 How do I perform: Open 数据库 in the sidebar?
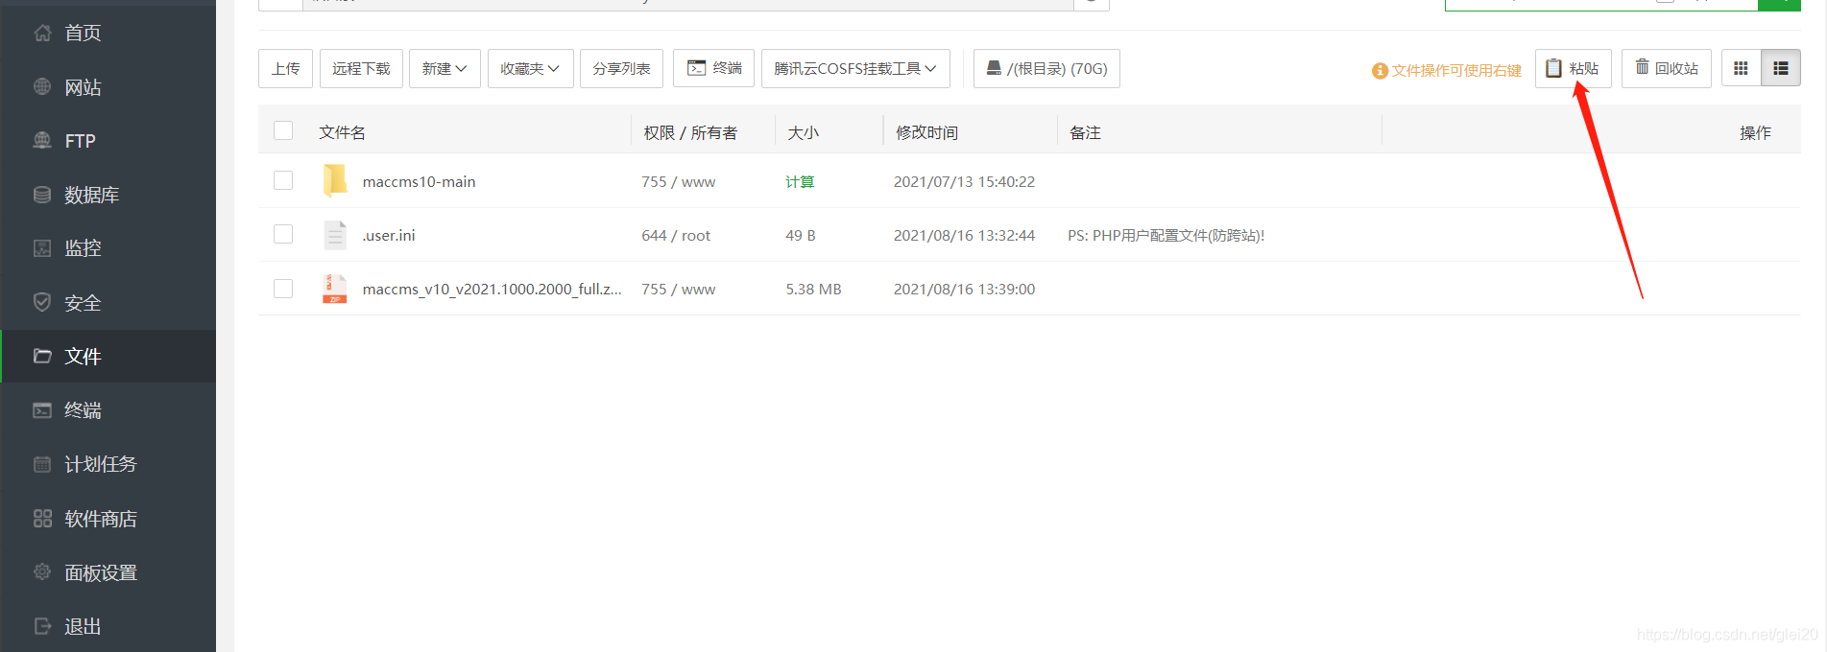click(91, 195)
